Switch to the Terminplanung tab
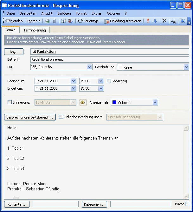Viewport: 193px width, 212px height. click(x=35, y=30)
